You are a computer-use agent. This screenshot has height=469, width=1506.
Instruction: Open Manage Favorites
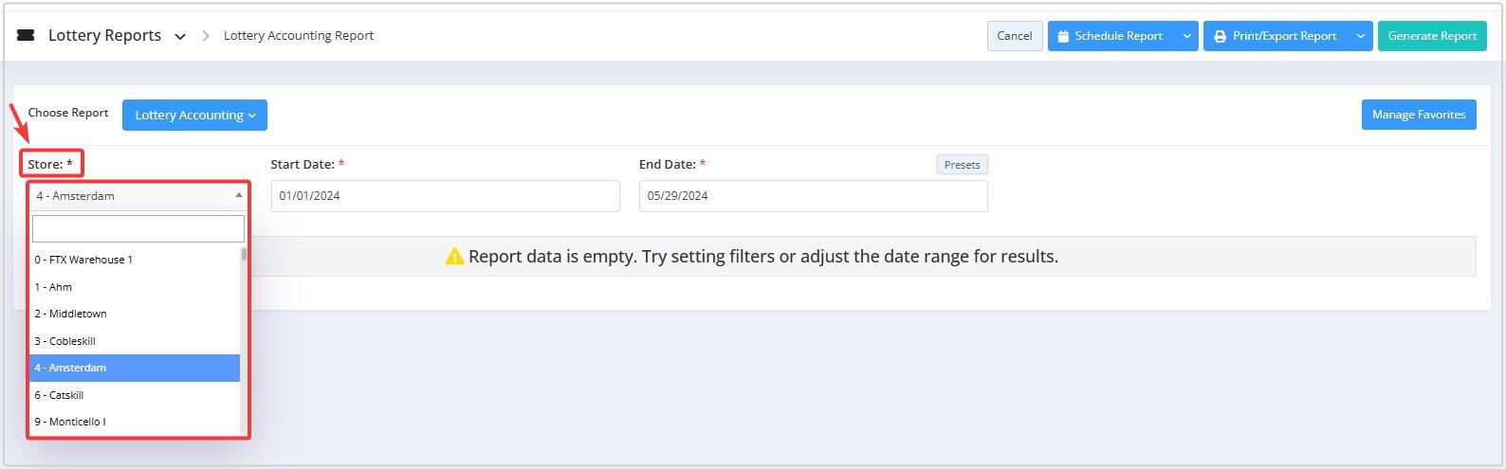click(1419, 115)
